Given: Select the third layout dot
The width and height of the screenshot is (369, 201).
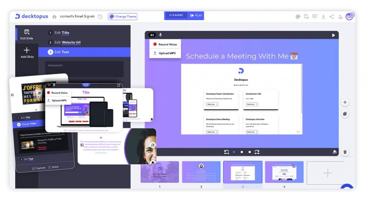Looking at the screenshot, I should (x=249, y=152).
